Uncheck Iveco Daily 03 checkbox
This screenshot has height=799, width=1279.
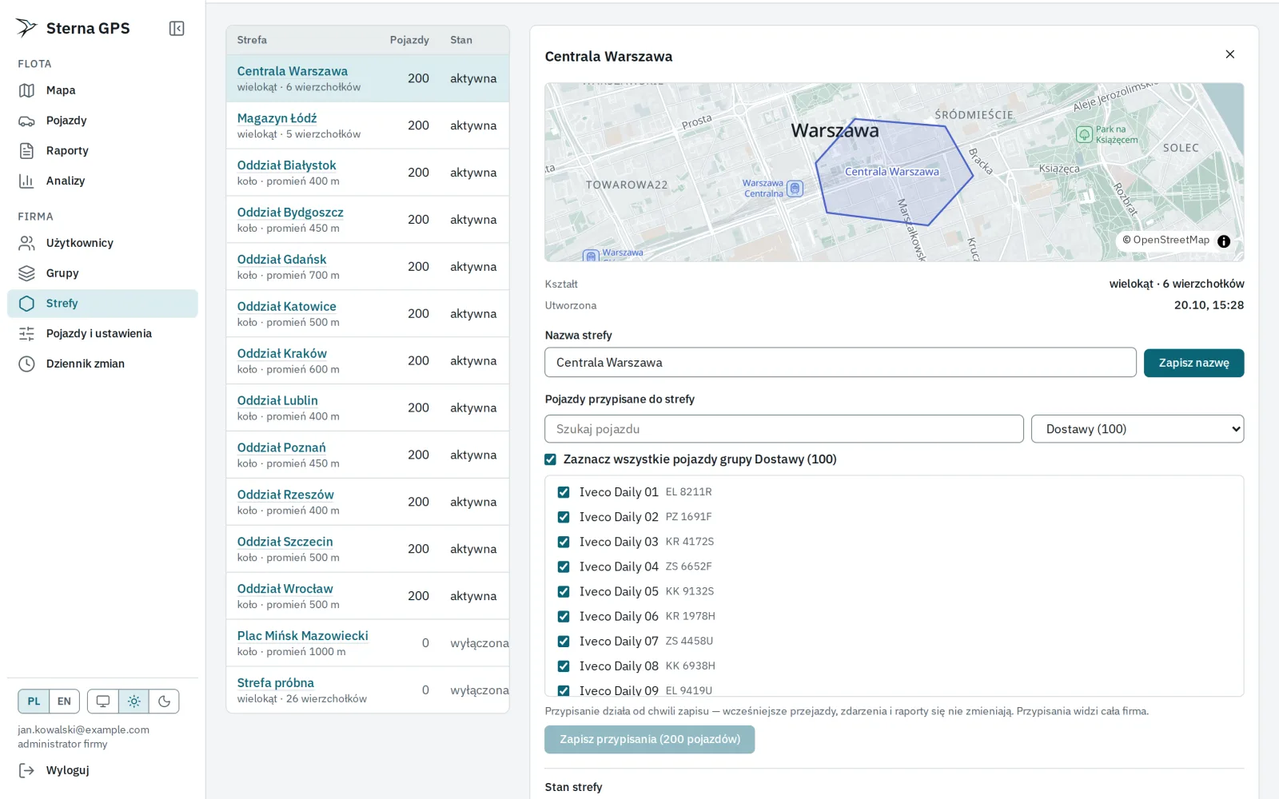564,542
